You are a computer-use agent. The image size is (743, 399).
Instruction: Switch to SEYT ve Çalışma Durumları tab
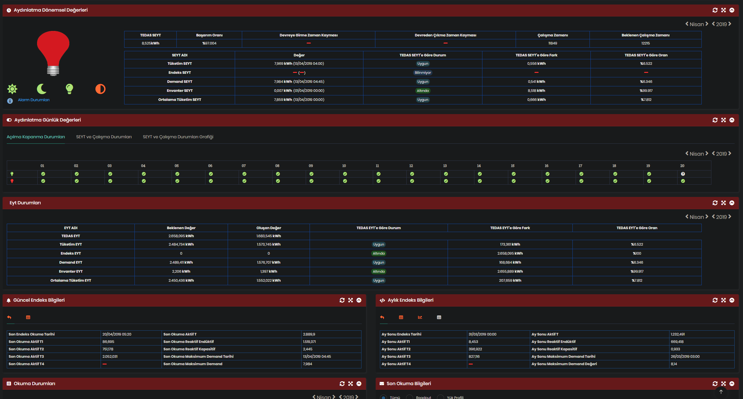click(104, 137)
